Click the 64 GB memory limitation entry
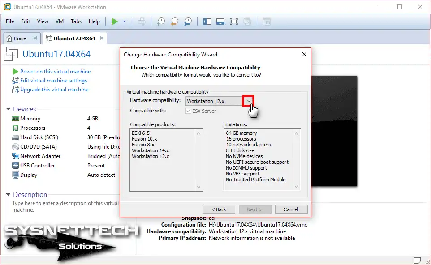 [x=241, y=133]
